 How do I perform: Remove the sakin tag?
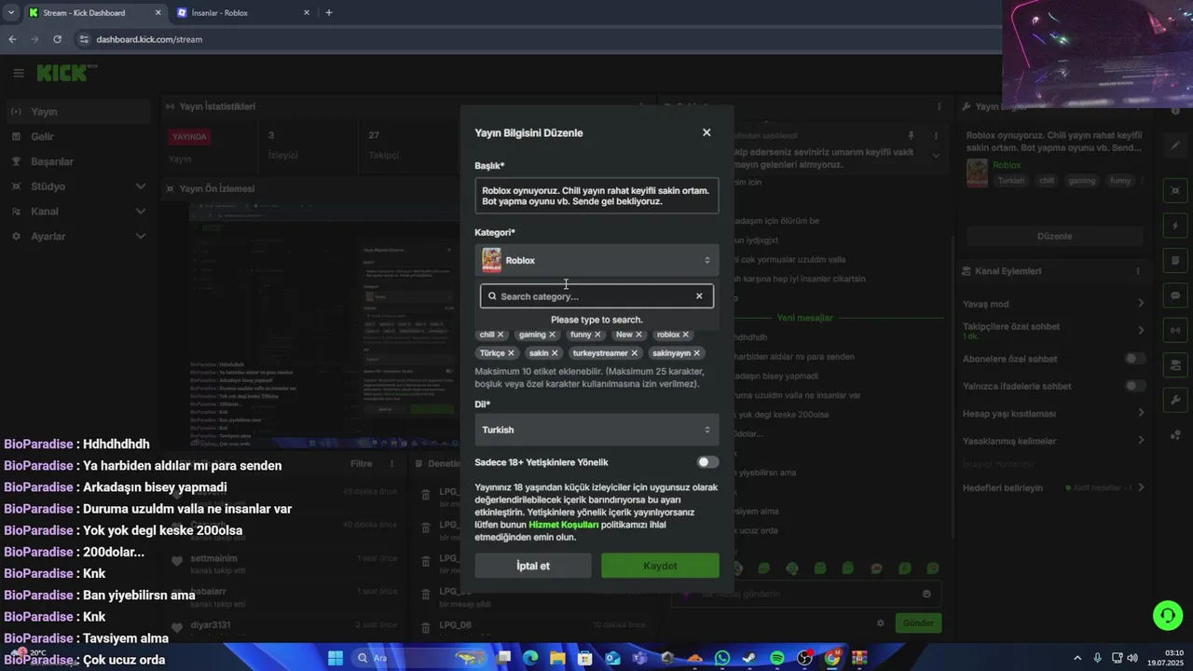(555, 353)
